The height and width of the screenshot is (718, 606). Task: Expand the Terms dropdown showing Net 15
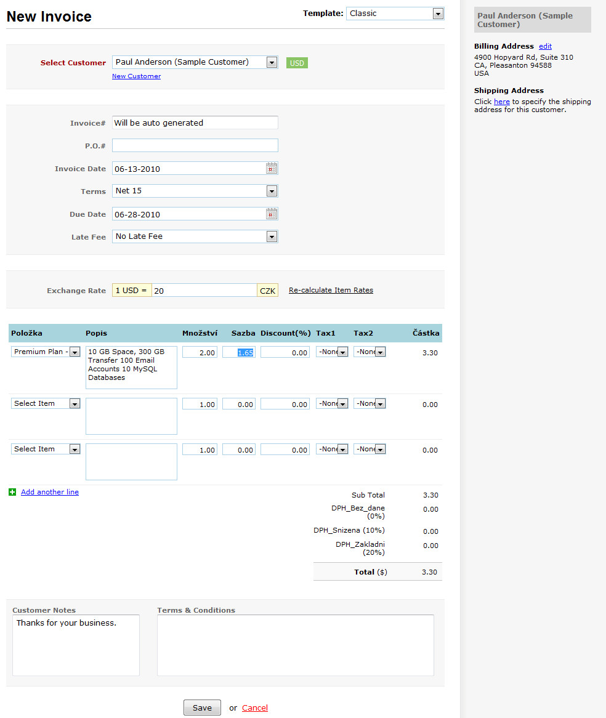pyautogui.click(x=272, y=191)
